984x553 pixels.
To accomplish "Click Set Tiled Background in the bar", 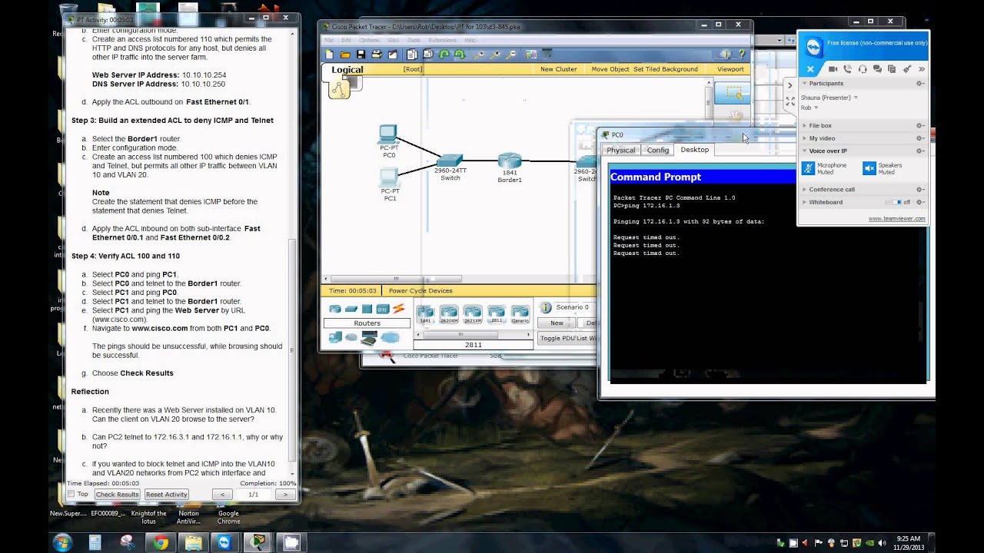I will 666,69.
